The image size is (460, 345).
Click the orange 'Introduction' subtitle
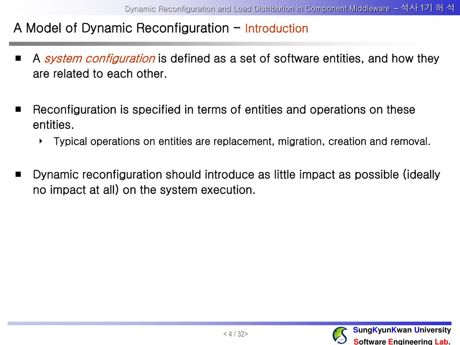[x=277, y=28]
